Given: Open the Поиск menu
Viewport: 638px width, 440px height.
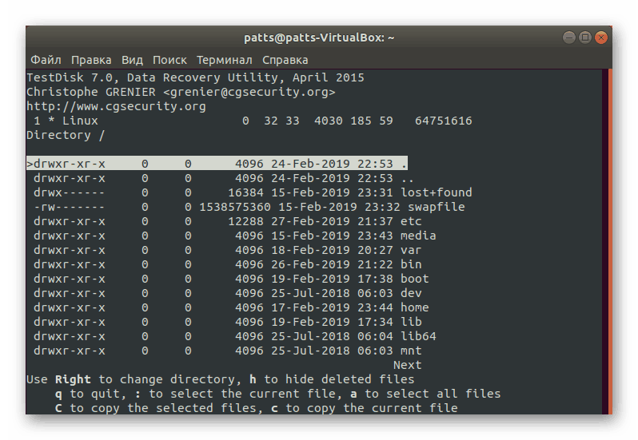Looking at the screenshot, I should coord(169,60).
